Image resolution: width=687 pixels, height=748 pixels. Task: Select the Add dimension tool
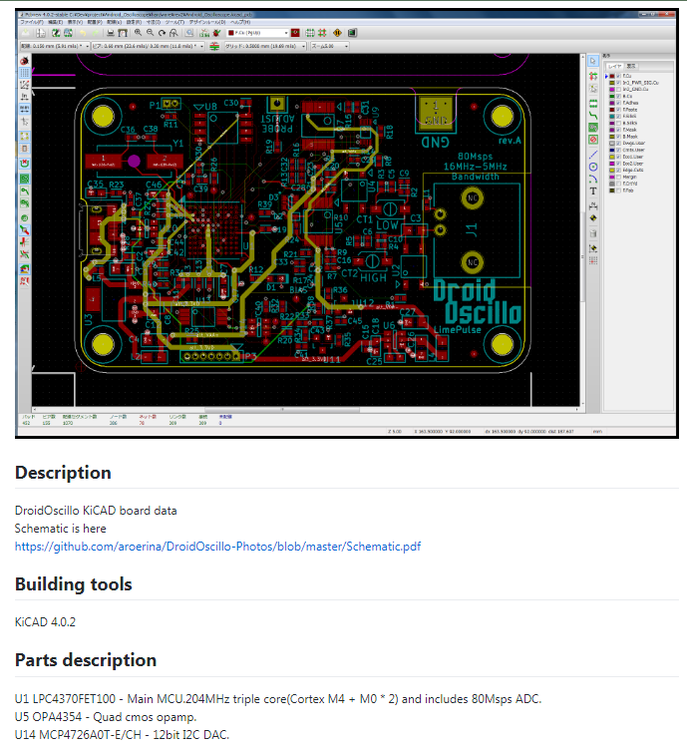[x=593, y=206]
